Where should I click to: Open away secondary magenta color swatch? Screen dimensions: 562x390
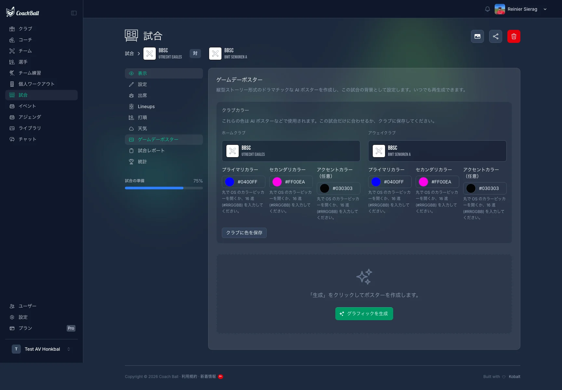coord(423,182)
